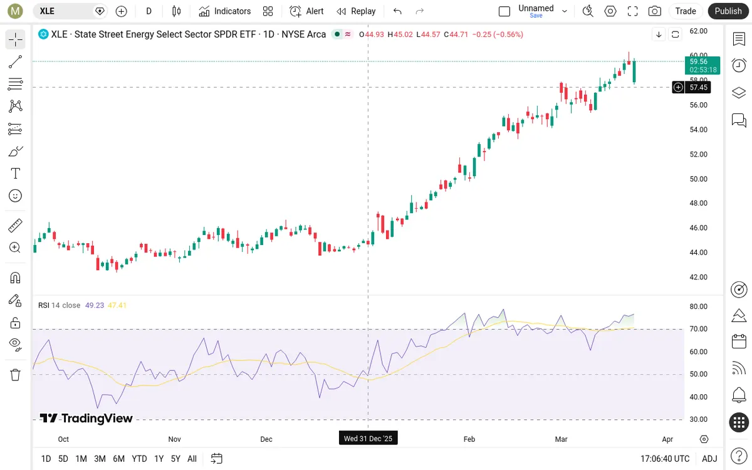The width and height of the screenshot is (752, 470).
Task: Open the chats panel
Action: click(x=739, y=120)
